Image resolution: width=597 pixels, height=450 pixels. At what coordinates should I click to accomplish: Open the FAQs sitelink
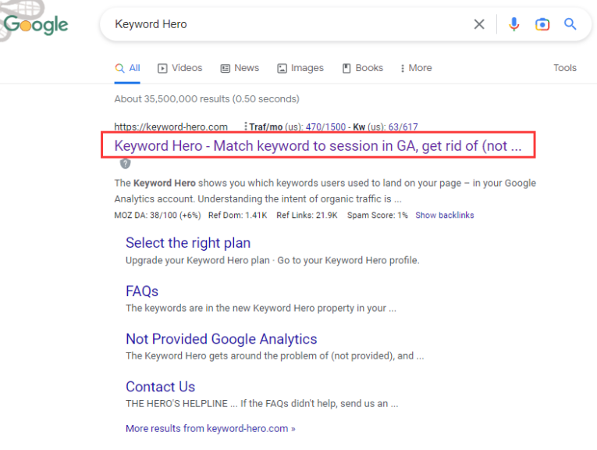[x=142, y=291]
